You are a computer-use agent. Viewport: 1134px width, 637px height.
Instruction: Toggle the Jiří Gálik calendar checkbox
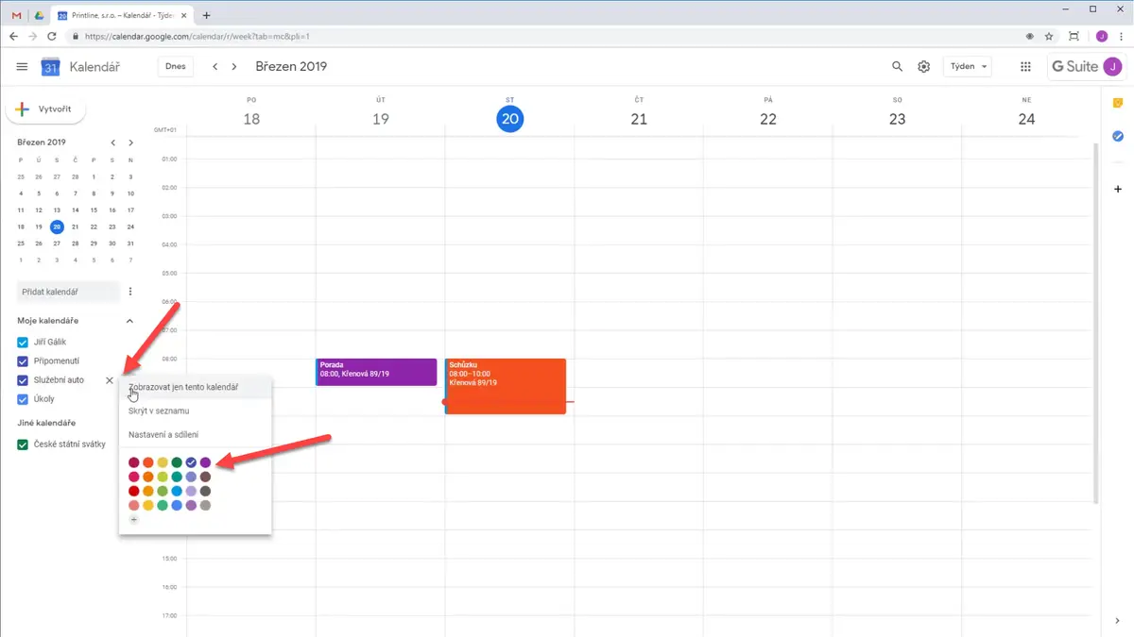23,343
